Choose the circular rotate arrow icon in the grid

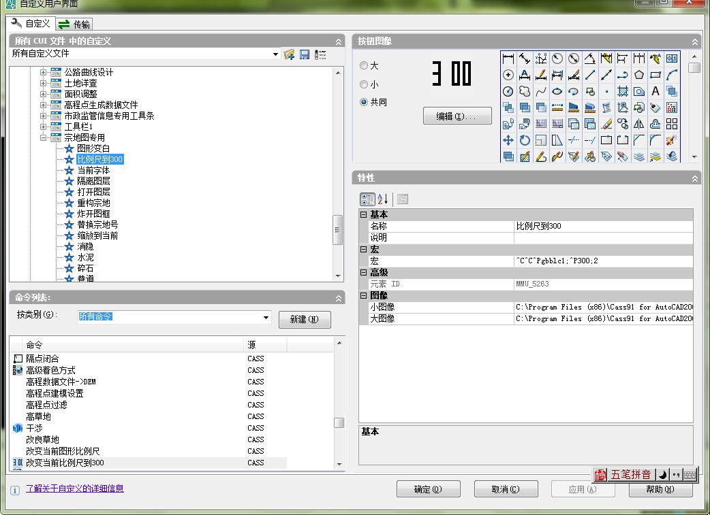coord(525,140)
